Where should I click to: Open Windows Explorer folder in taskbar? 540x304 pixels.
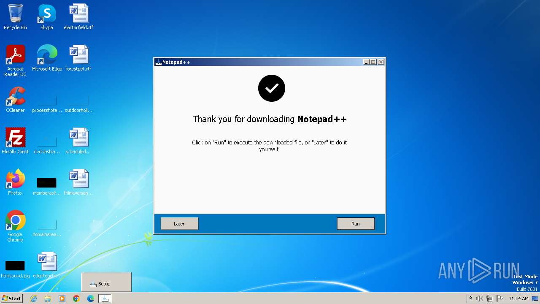[x=48, y=299]
